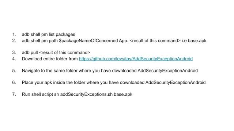Click 'AddSecurityExceptionAndroid' text in step 6
The image size is (234, 131).
click(x=175, y=83)
